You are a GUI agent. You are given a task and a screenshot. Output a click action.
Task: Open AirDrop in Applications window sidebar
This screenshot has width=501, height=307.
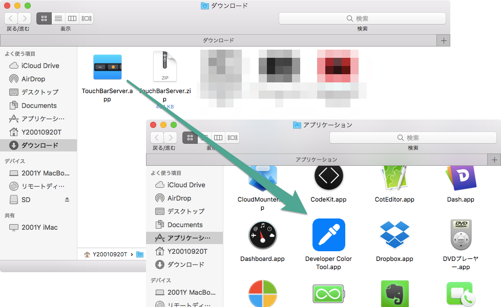tap(184, 198)
